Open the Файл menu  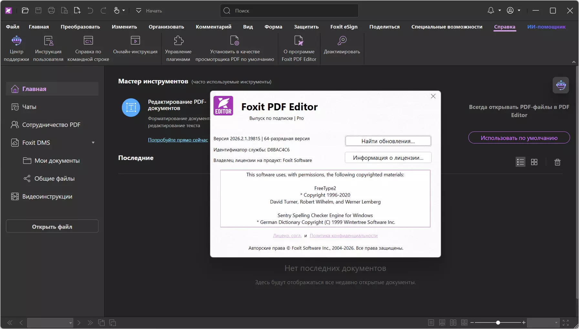[x=13, y=27]
